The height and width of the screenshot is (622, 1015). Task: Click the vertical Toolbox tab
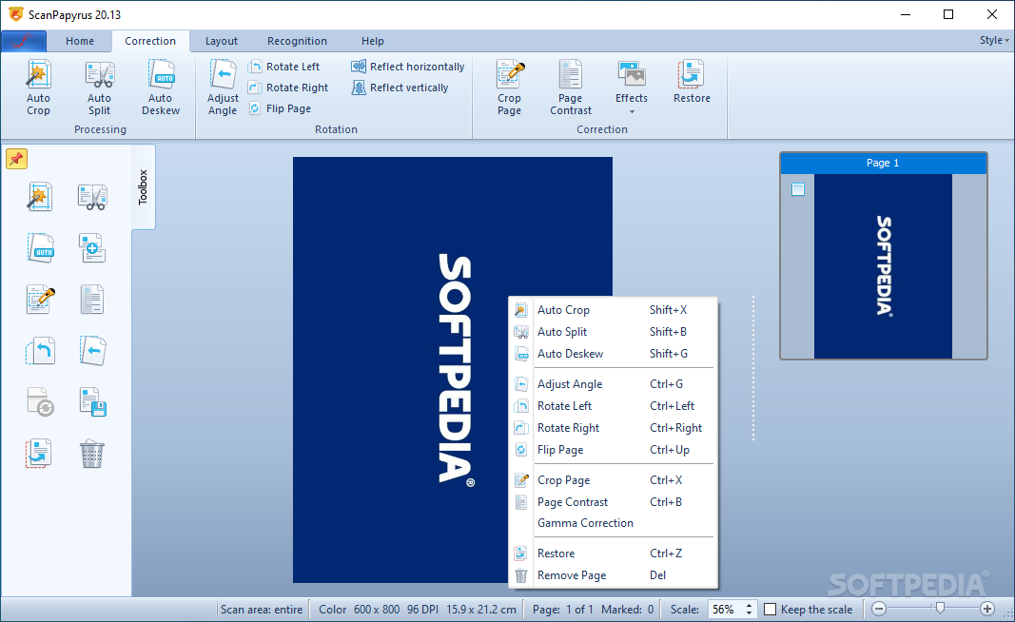(x=143, y=187)
